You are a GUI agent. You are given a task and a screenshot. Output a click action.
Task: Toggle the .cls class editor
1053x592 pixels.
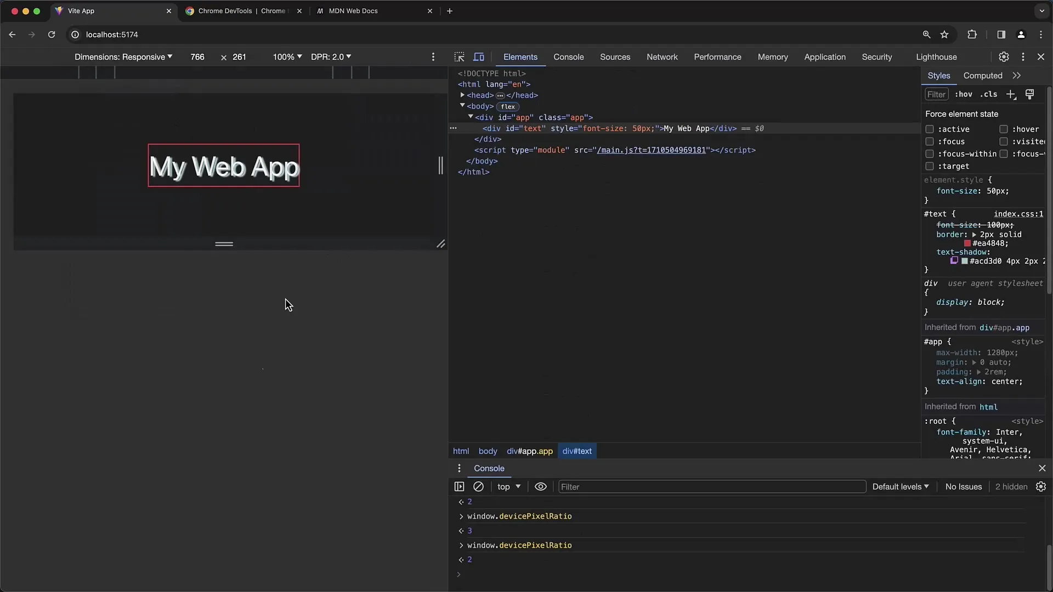pyautogui.click(x=989, y=94)
